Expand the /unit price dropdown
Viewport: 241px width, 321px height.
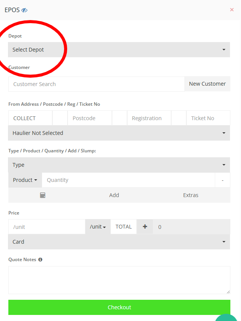pos(98,227)
